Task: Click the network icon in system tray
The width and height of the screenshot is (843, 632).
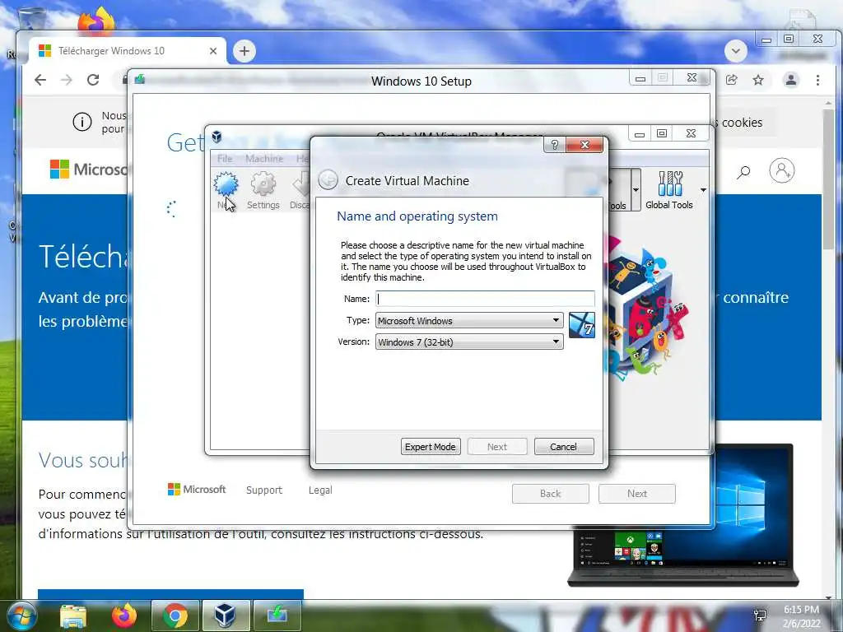Action: click(760, 616)
